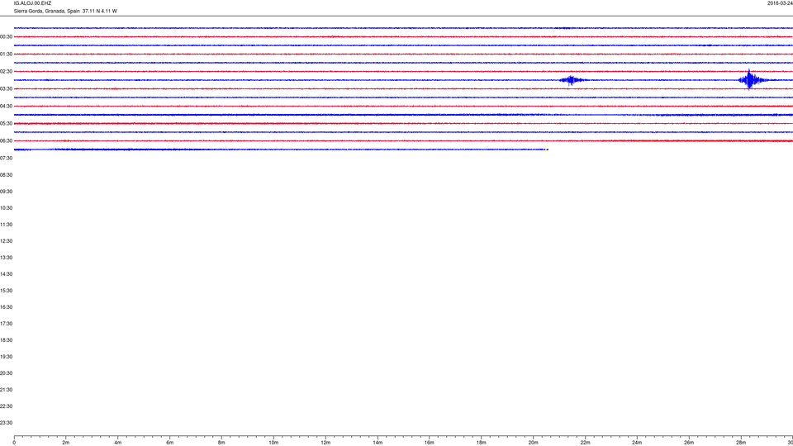Image resolution: width=793 pixels, height=446 pixels.
Task: Select the 20m axis tick label
Action: [x=533, y=443]
